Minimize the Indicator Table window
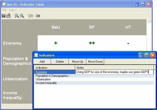 137,4
